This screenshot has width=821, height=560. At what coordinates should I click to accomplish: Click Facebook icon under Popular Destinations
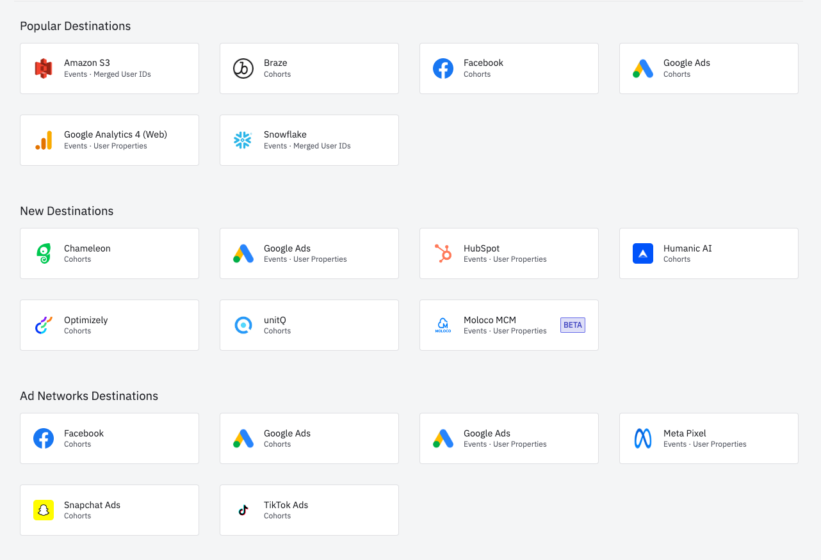[x=443, y=68]
